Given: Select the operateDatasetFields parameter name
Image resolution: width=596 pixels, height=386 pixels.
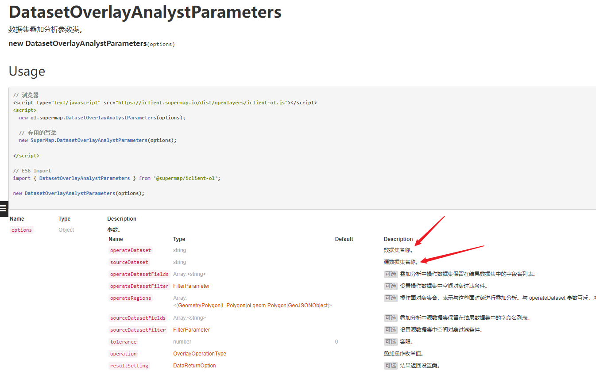Looking at the screenshot, I should click(x=139, y=274).
